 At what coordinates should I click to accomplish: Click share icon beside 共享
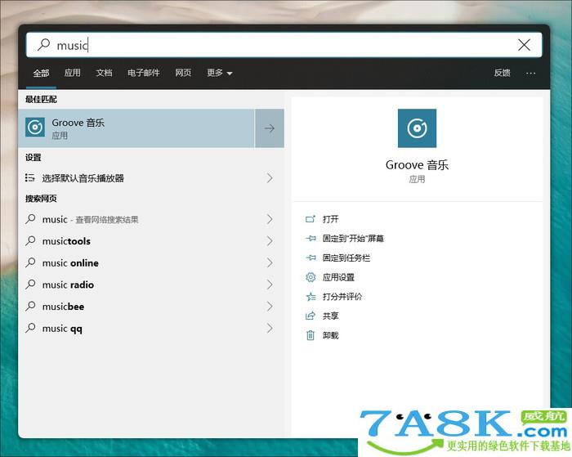tap(310, 316)
